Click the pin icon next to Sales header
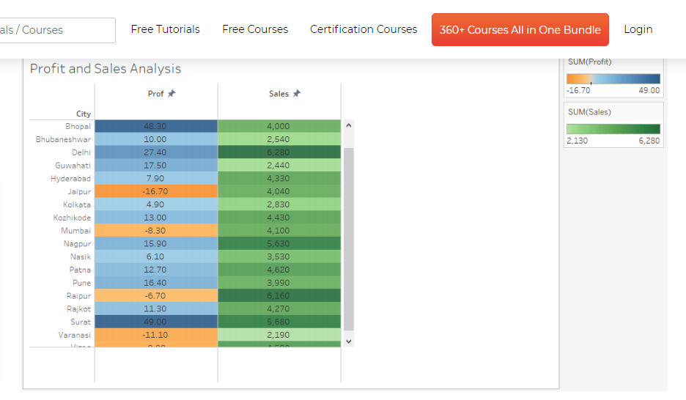 [297, 94]
